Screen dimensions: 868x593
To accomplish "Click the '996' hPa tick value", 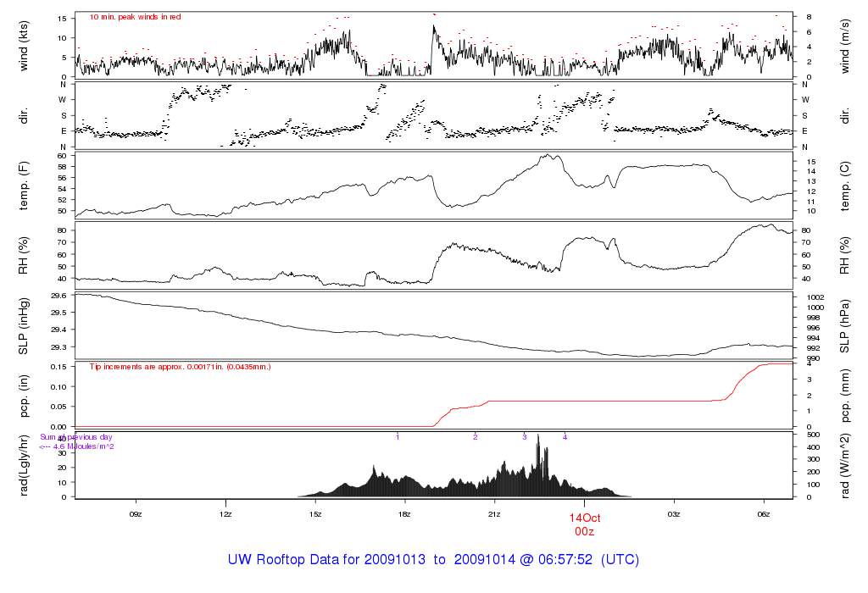I will [x=813, y=328].
